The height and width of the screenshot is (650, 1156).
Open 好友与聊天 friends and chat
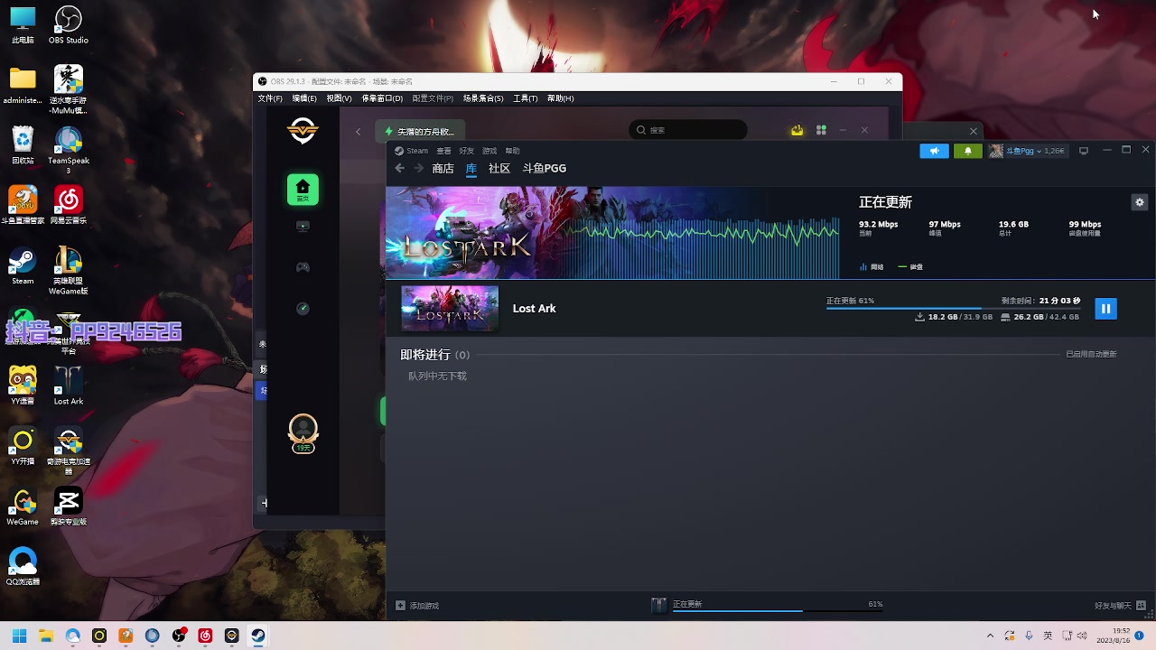[x=1120, y=606]
